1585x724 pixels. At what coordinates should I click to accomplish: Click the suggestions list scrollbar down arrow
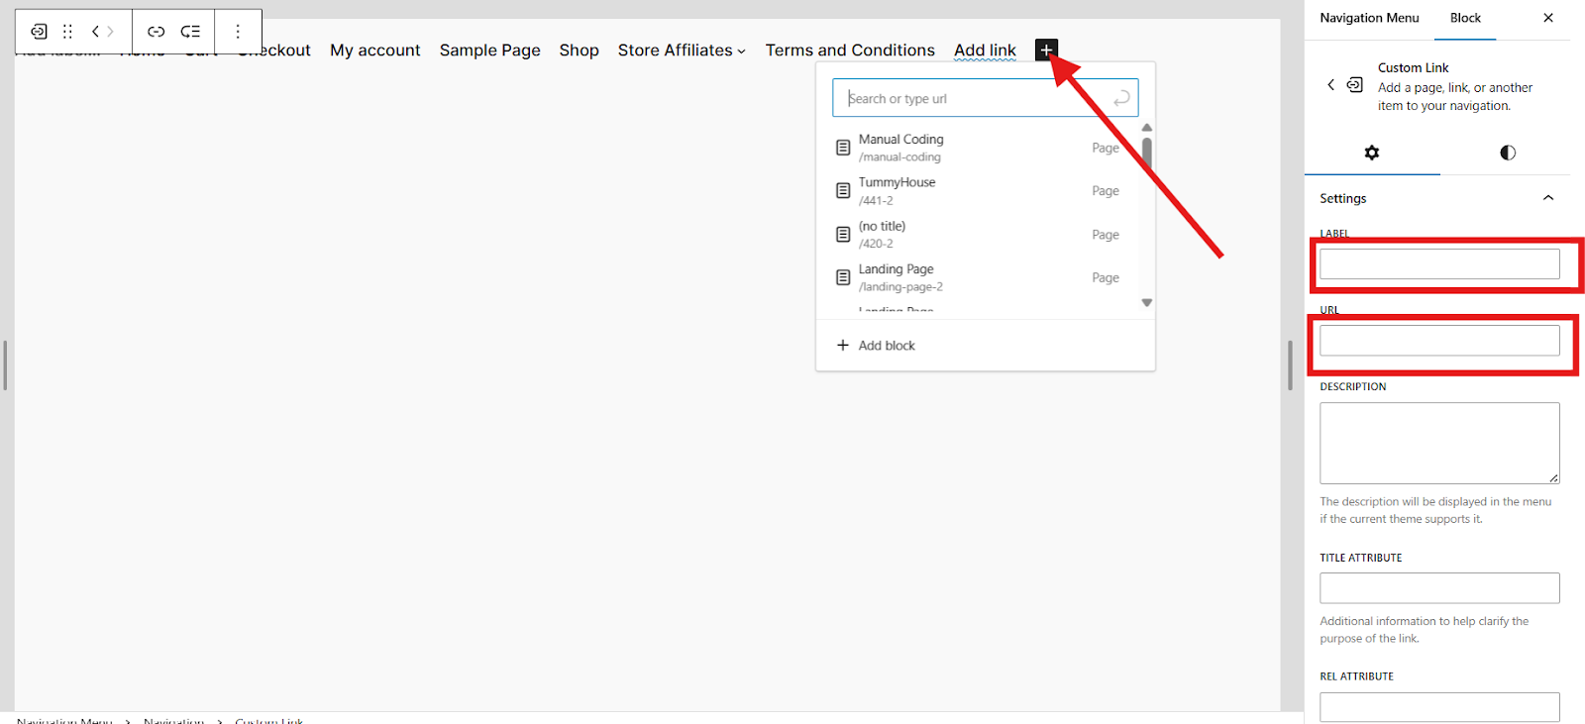[x=1147, y=303]
